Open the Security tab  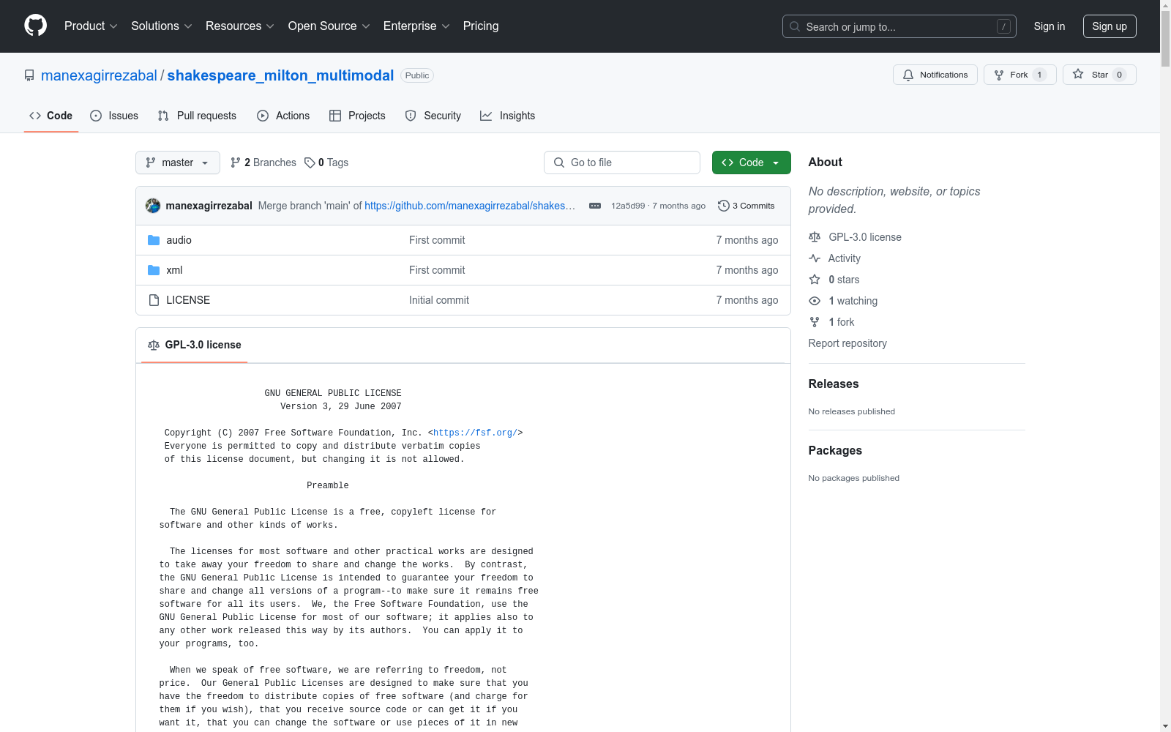[433, 116]
